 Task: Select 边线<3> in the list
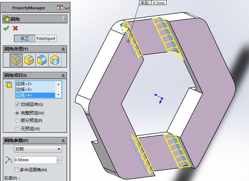click(35, 89)
